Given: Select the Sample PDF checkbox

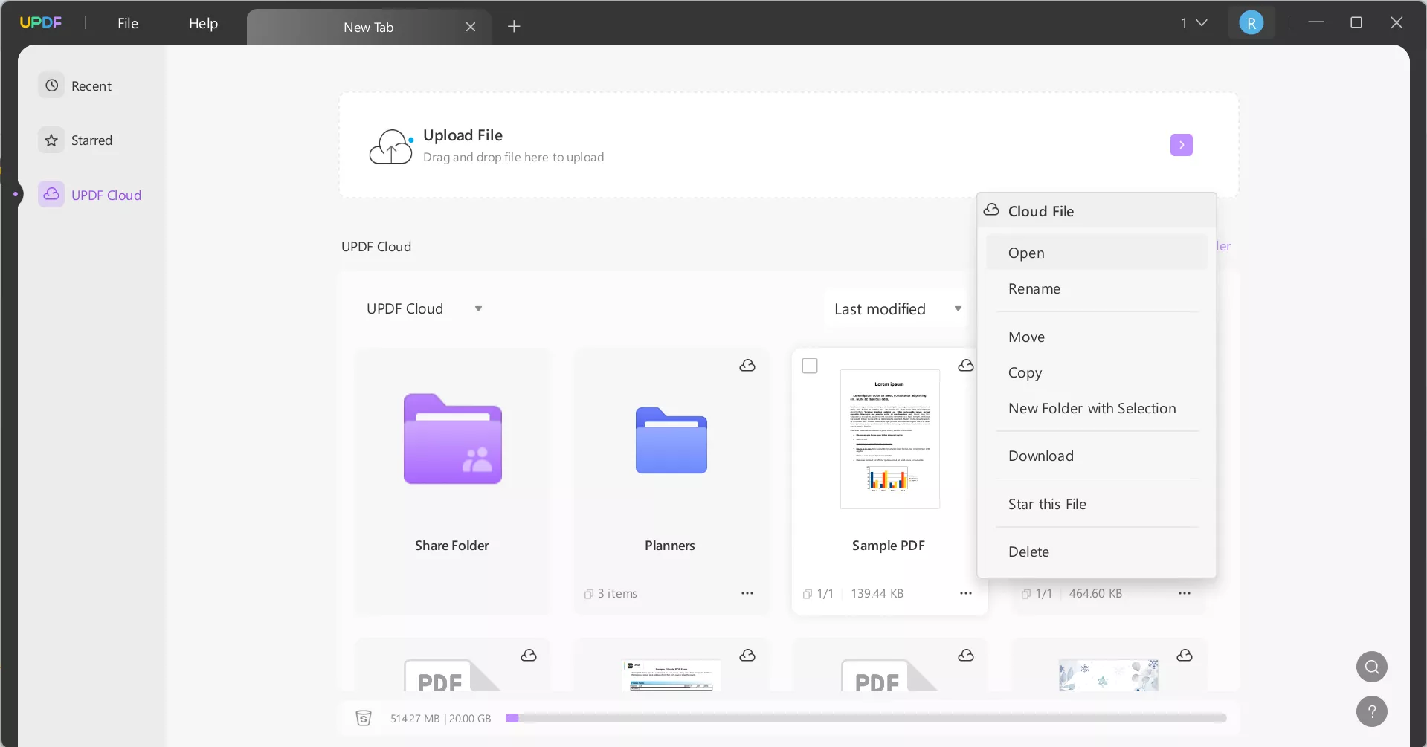Looking at the screenshot, I should pyautogui.click(x=810, y=366).
